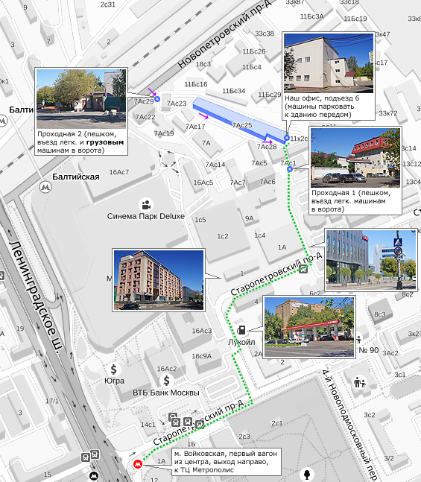
Task: Click the ВТБ Банк Москвы dollar icon
Action: pyautogui.click(x=166, y=381)
